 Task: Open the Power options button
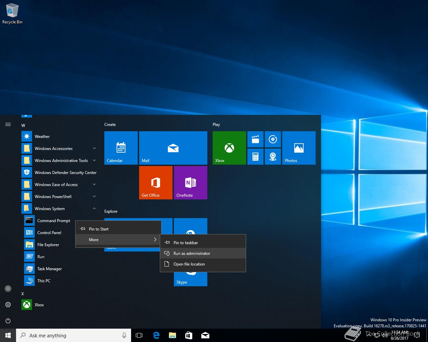point(8,321)
